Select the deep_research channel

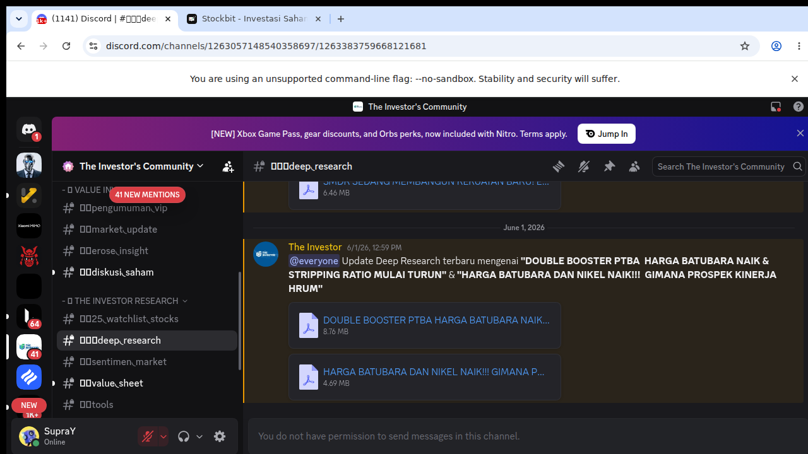[147, 340]
